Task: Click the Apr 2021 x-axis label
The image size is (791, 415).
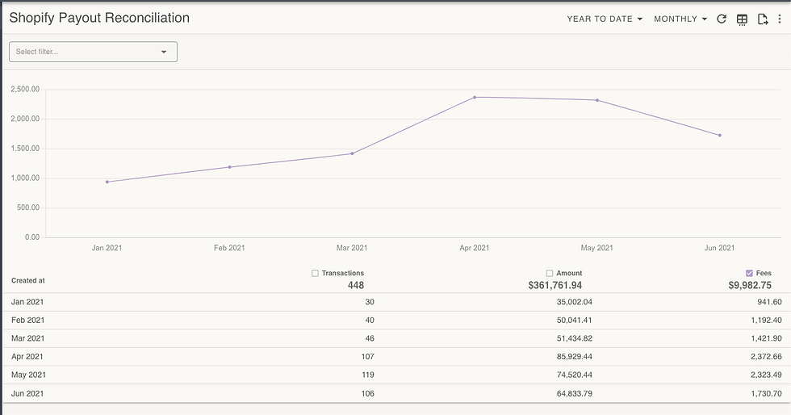Action: click(475, 248)
